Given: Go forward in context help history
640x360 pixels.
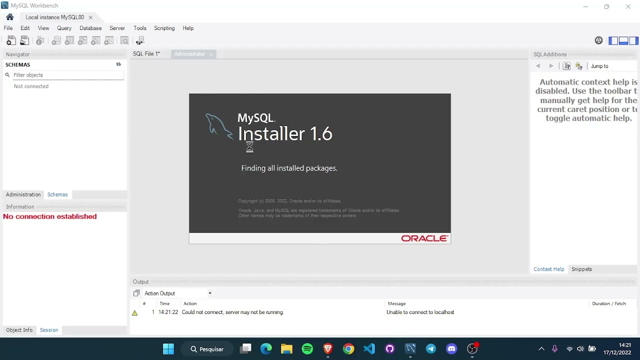Looking at the screenshot, I should [551, 66].
